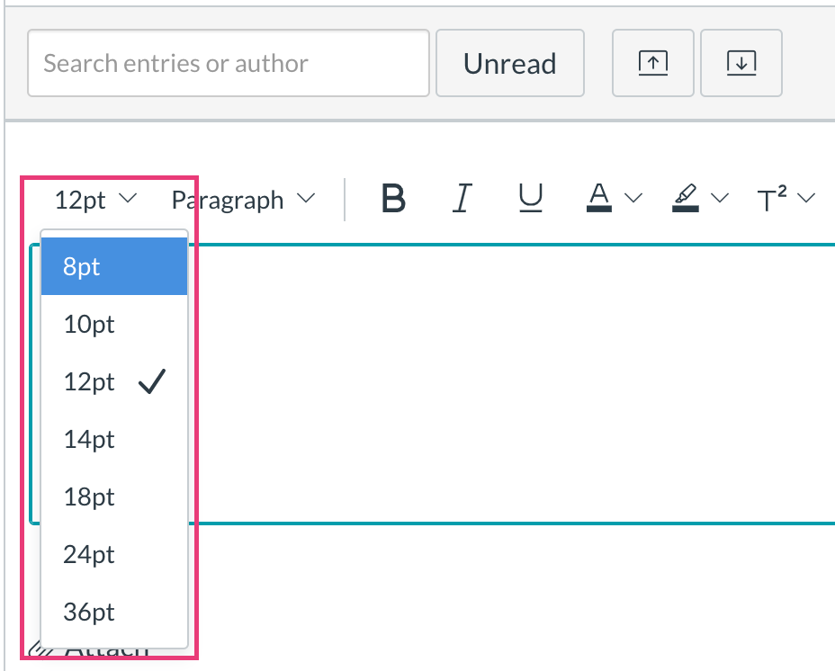Select 10pt font size

(x=114, y=324)
